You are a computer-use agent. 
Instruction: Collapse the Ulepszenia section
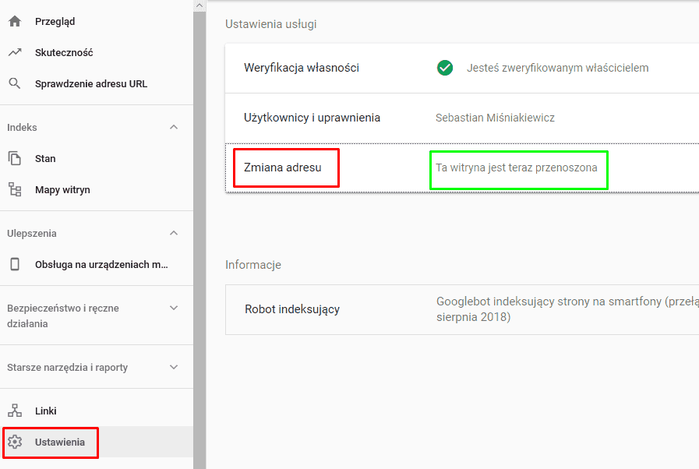coord(174,233)
